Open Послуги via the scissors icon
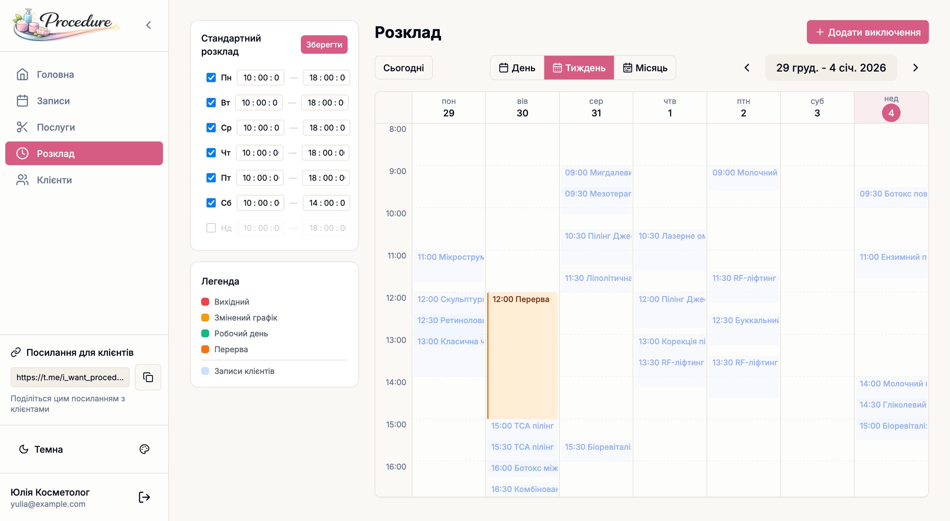The height and width of the screenshot is (521, 950). tap(22, 127)
